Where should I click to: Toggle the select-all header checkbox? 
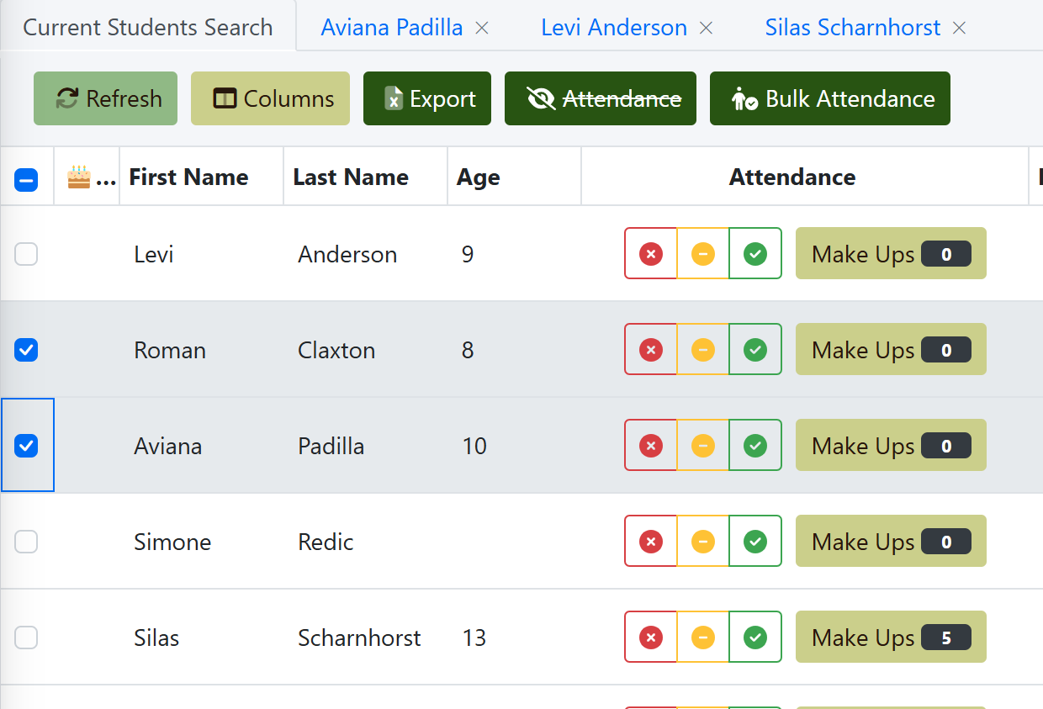[x=26, y=179]
